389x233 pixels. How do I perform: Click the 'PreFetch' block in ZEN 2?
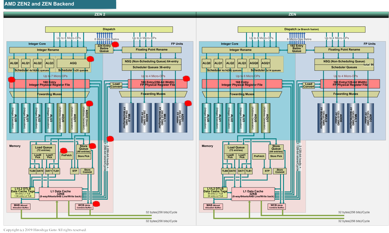pyautogui.click(x=67, y=156)
